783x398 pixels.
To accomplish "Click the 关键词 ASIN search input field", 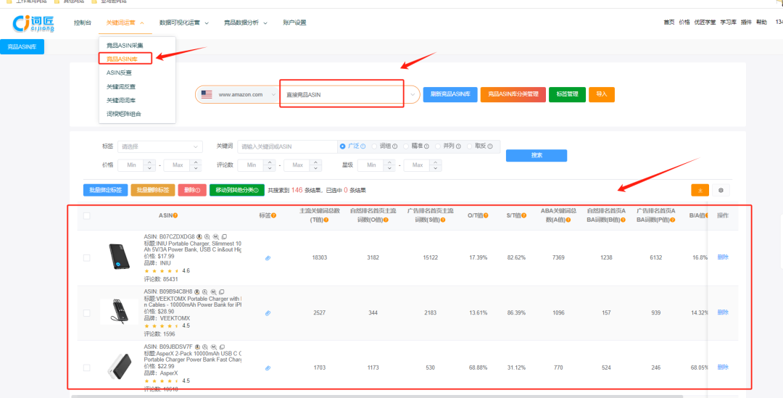I will point(286,146).
